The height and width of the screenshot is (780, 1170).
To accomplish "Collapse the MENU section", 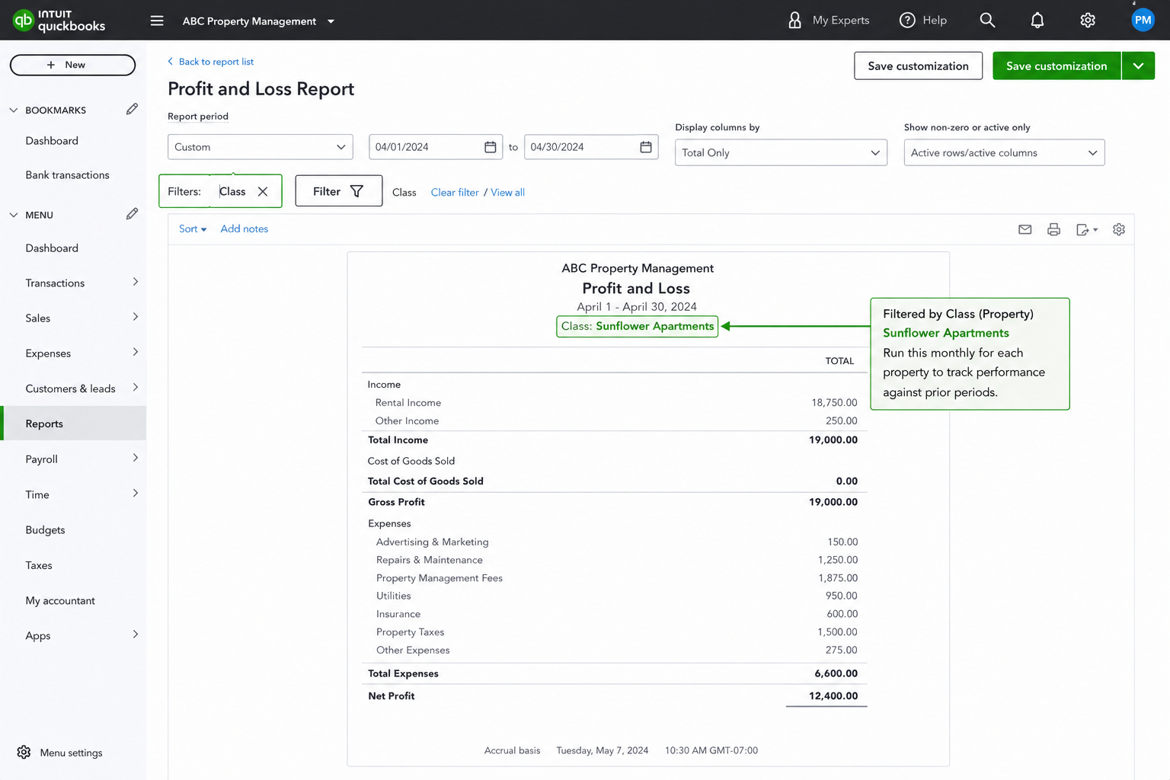I will (14, 215).
